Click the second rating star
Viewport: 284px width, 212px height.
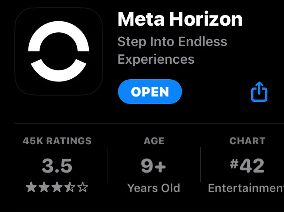click(44, 187)
